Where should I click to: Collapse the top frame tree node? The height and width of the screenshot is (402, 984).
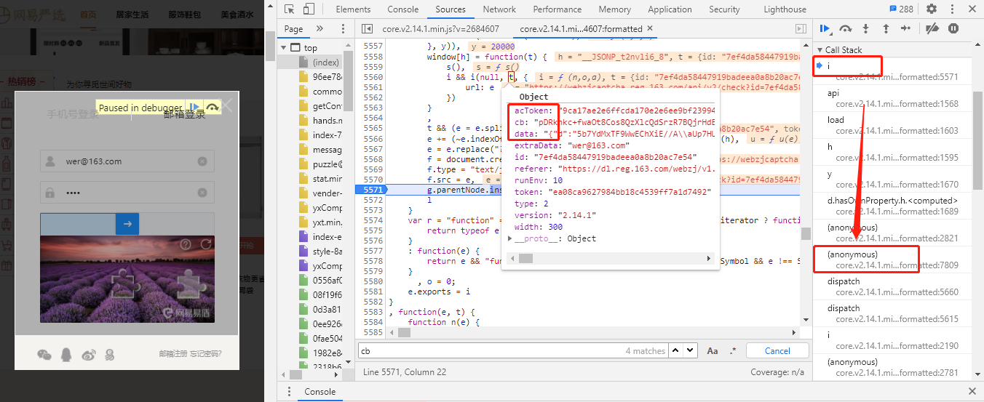[x=284, y=48]
